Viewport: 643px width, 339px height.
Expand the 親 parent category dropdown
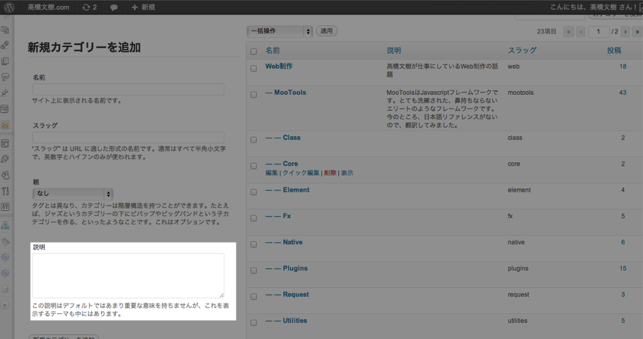[73, 194]
